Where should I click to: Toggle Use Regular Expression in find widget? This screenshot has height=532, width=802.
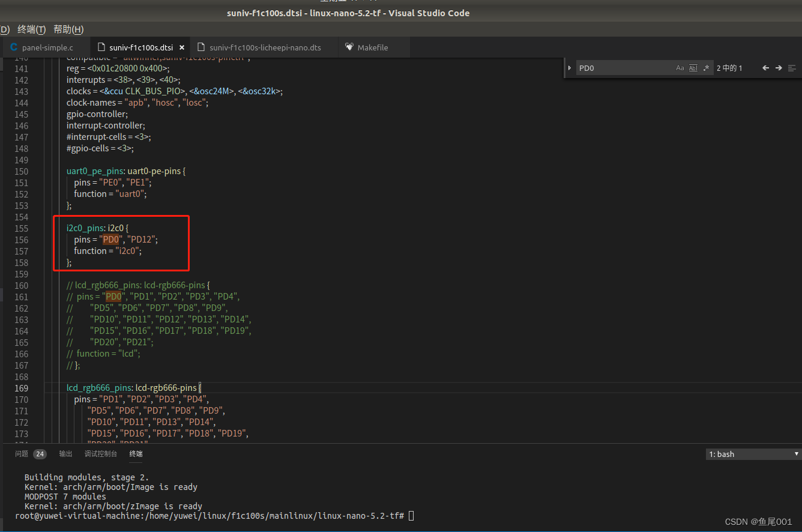tap(706, 68)
